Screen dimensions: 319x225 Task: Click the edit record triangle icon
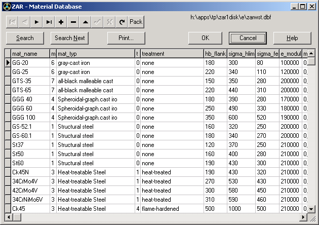pos(86,22)
